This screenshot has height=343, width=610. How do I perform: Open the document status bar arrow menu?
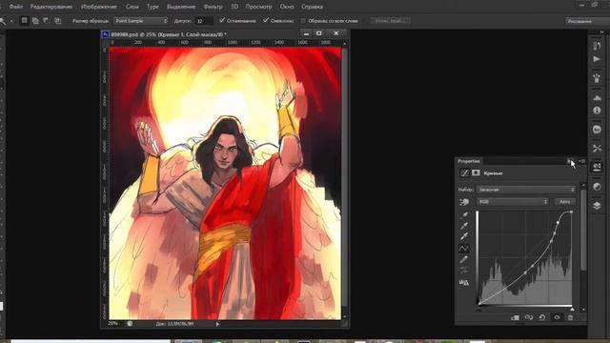pyautogui.click(x=217, y=324)
